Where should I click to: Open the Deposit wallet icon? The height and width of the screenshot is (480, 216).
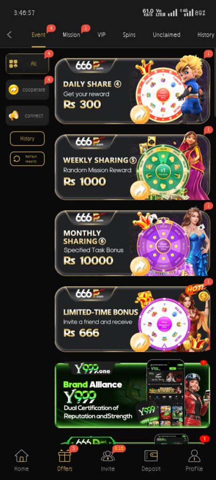tap(151, 456)
